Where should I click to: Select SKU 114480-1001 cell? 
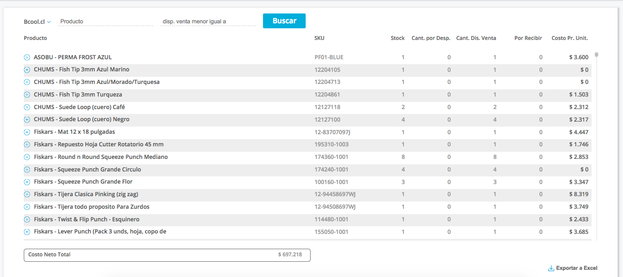click(331, 220)
